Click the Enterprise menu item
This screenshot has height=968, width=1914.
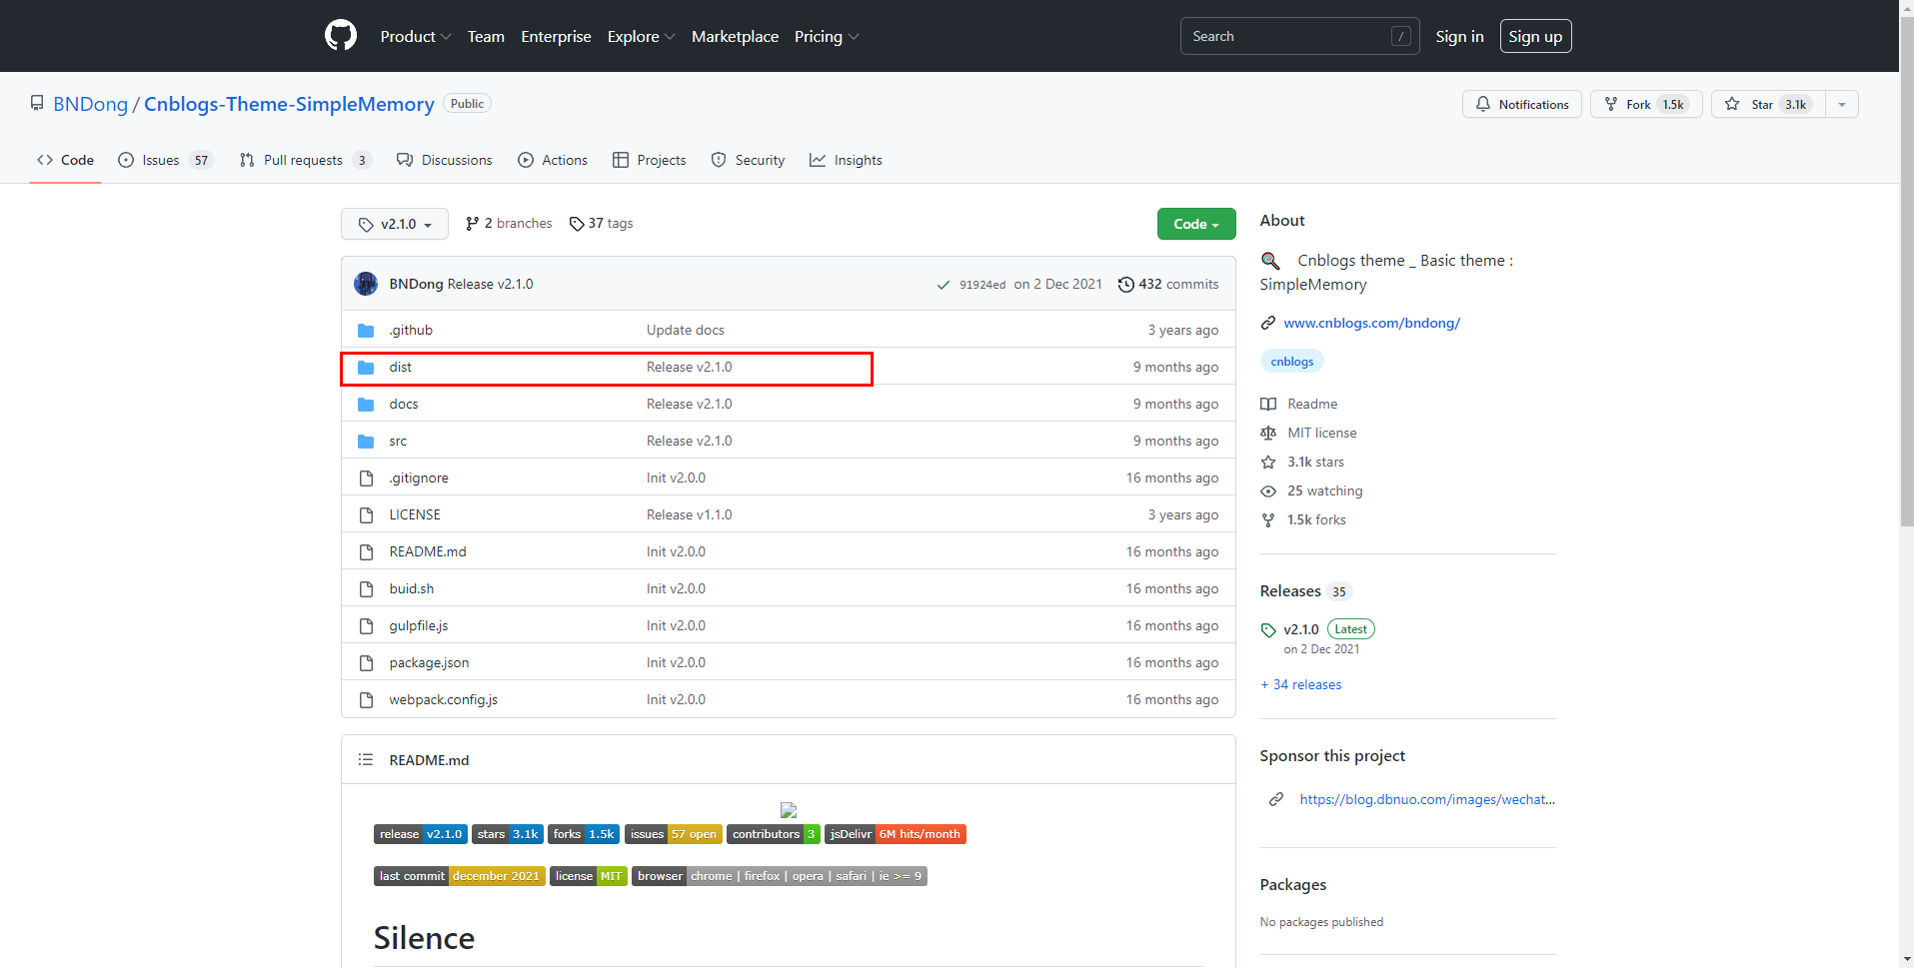(x=556, y=36)
